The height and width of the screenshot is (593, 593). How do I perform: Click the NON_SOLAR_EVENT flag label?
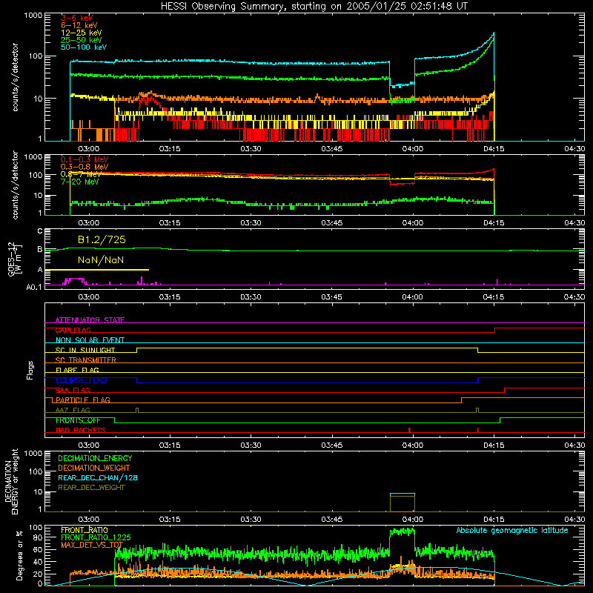(90, 340)
